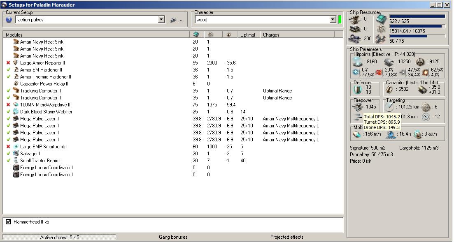Select the first Mega Pulse Laser II icon
Viewport: 454px width, 242px height.
pyautogui.click(x=16, y=119)
